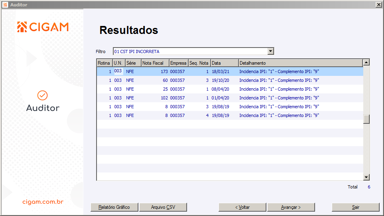Click date 19/10/20 cell

click(221, 80)
